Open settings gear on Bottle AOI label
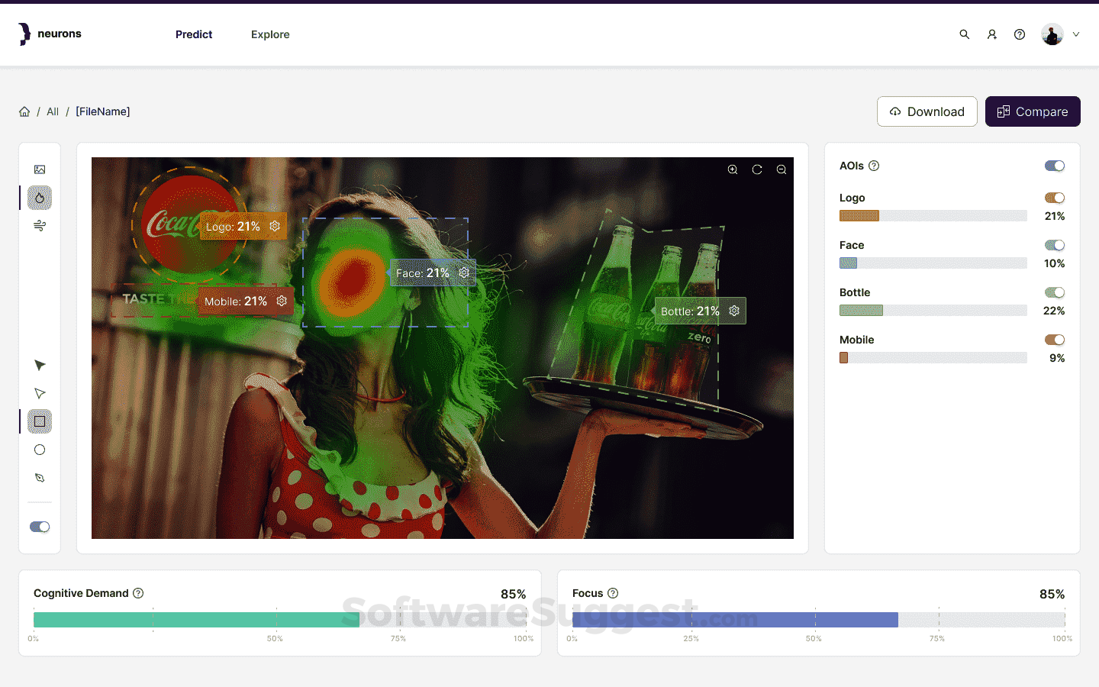Screen dimensions: 1099x687 coord(734,311)
